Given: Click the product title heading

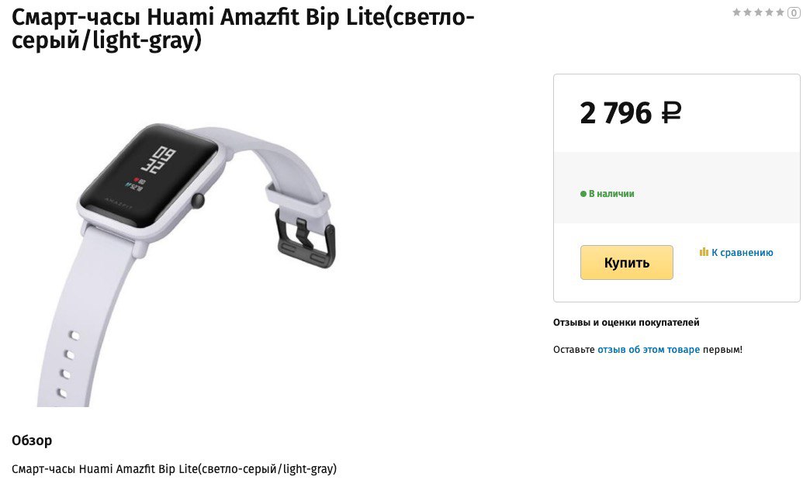Looking at the screenshot, I should pyautogui.click(x=243, y=29).
